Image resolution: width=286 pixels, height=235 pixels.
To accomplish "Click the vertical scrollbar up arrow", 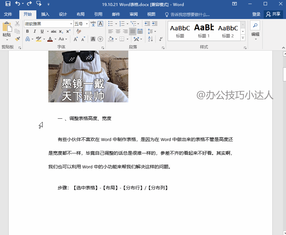I will click(x=284, y=54).
